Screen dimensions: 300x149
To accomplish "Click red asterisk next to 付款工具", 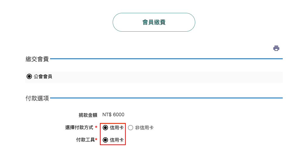I will coord(96,139).
